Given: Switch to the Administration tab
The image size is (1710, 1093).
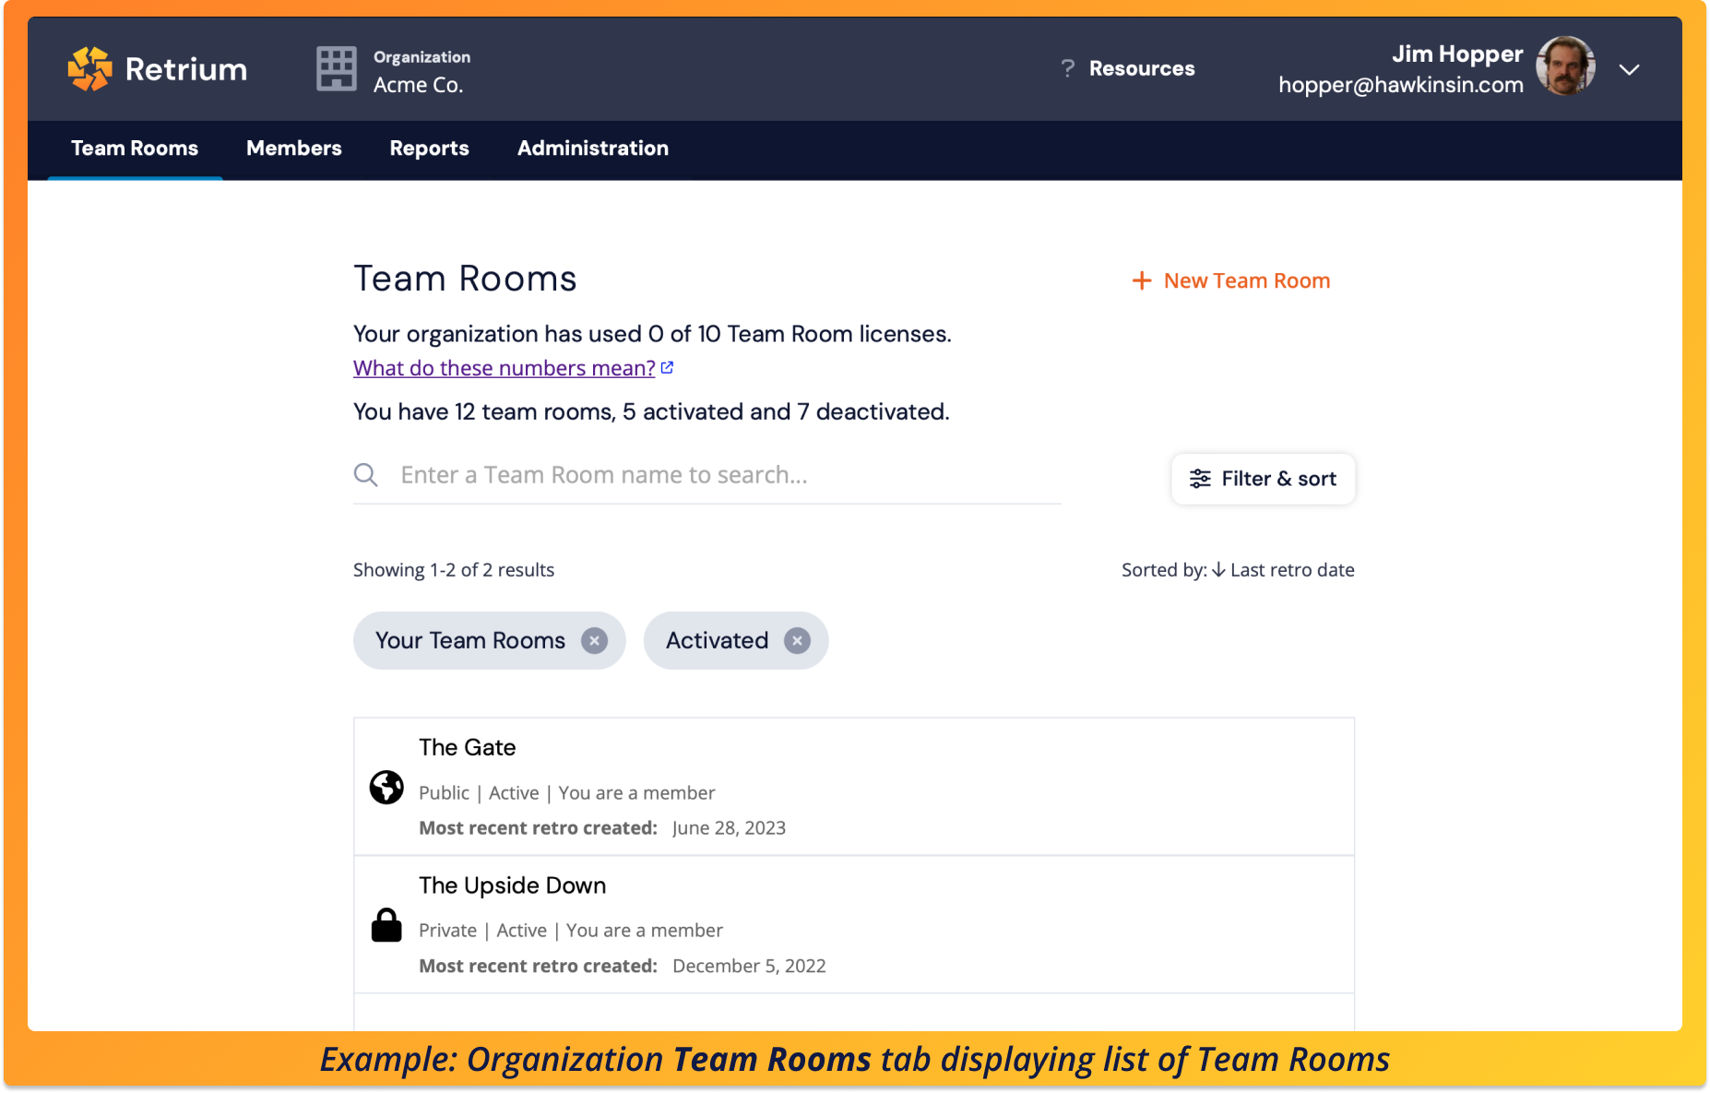Looking at the screenshot, I should (x=592, y=149).
